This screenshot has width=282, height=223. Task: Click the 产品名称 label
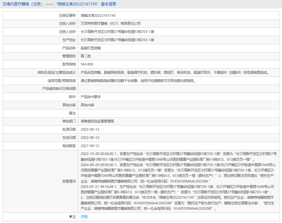tap(69, 48)
